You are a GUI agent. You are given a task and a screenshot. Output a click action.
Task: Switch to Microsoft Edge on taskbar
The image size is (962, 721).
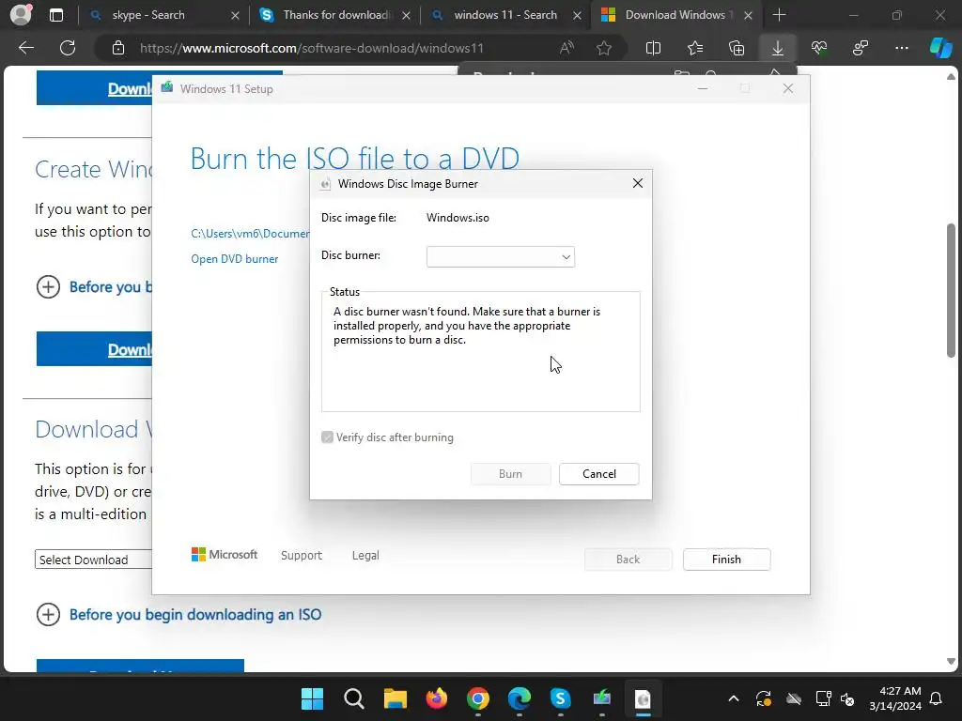click(519, 698)
